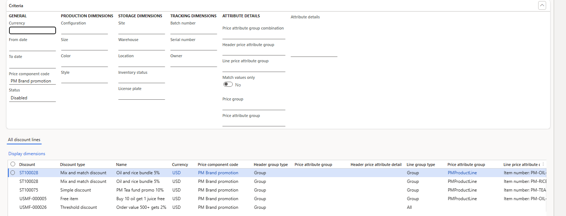Image resolution: width=566 pixels, height=216 pixels.
Task: Sort by the Discount column header
Action: pos(27,165)
